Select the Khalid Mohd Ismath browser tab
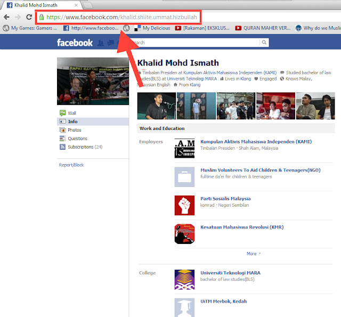The width and height of the screenshot is (341, 317). [x=42, y=5]
